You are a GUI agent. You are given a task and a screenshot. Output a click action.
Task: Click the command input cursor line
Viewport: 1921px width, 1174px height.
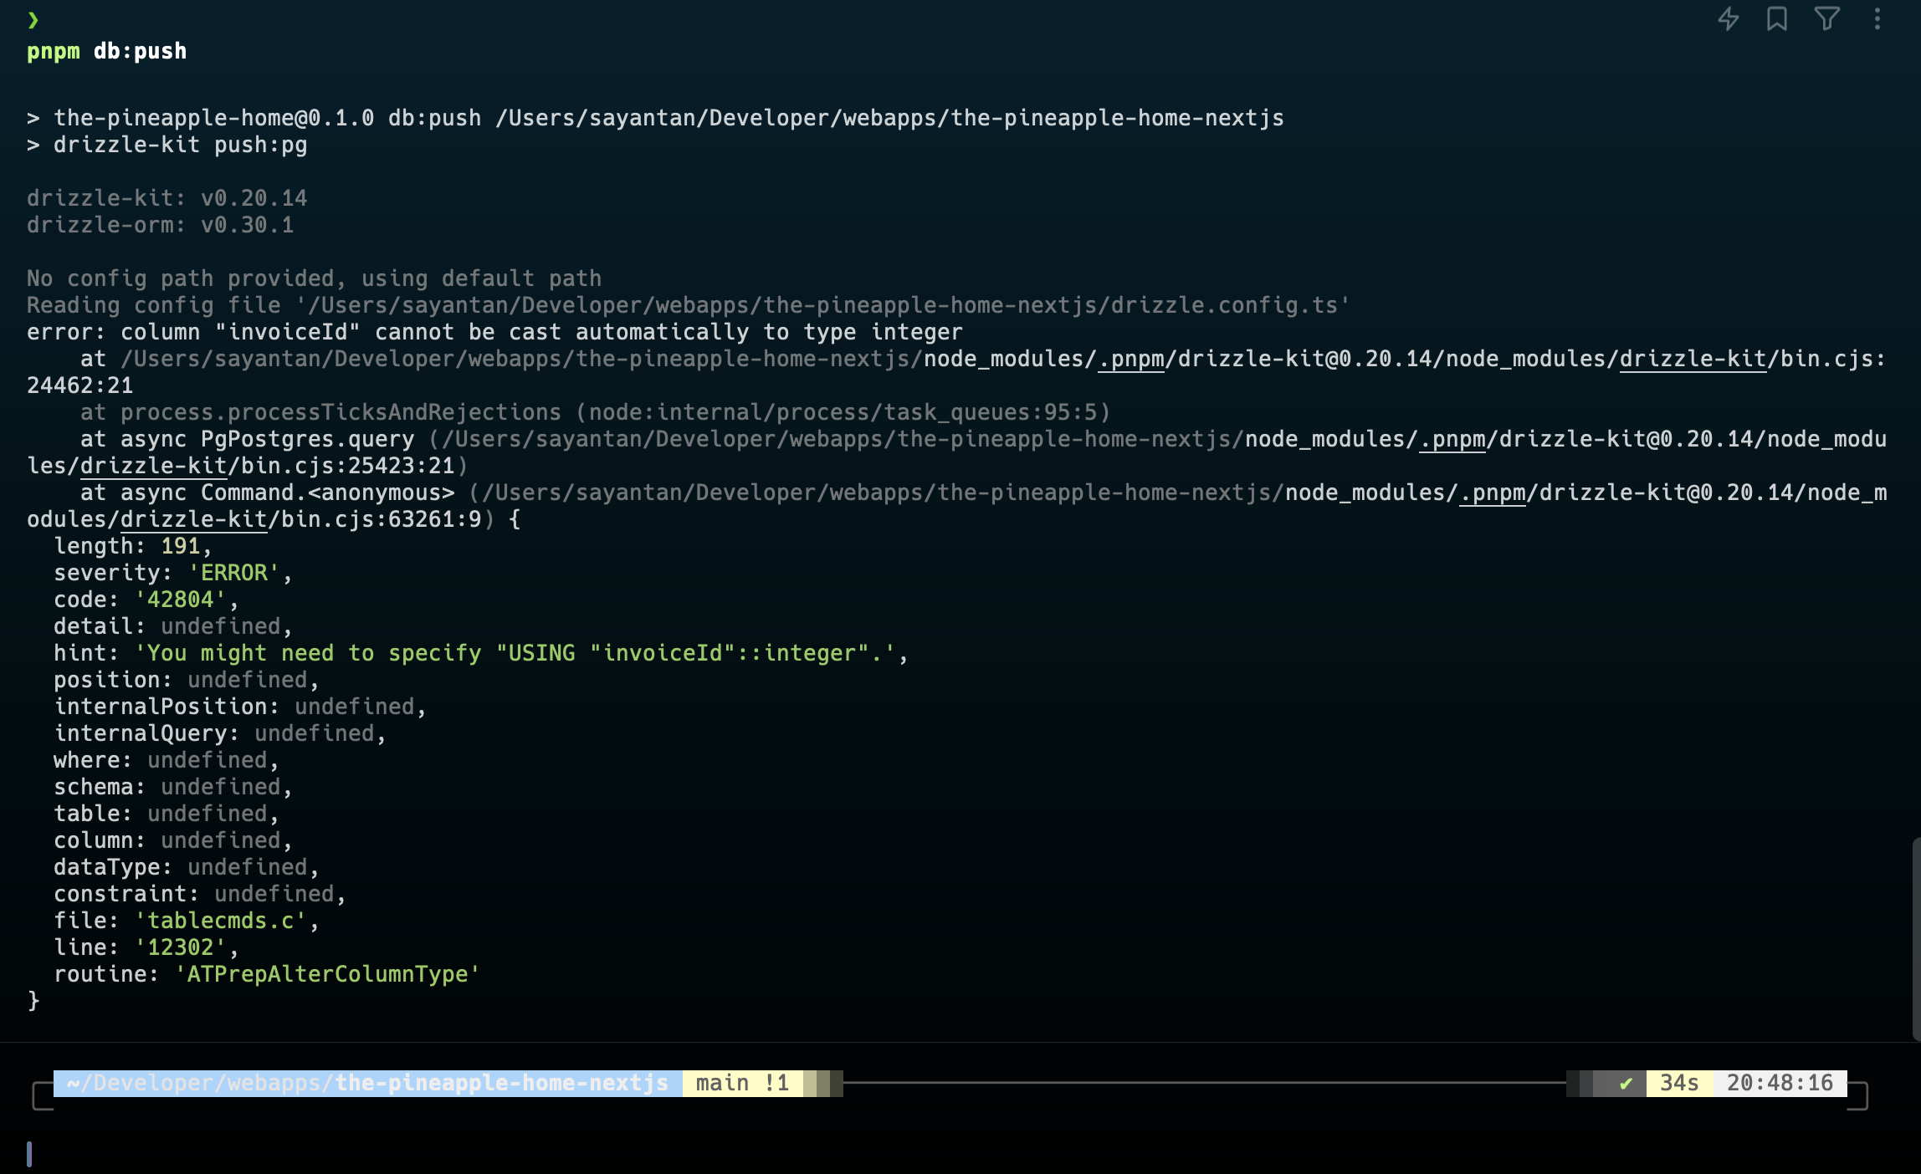pyautogui.click(x=29, y=1154)
